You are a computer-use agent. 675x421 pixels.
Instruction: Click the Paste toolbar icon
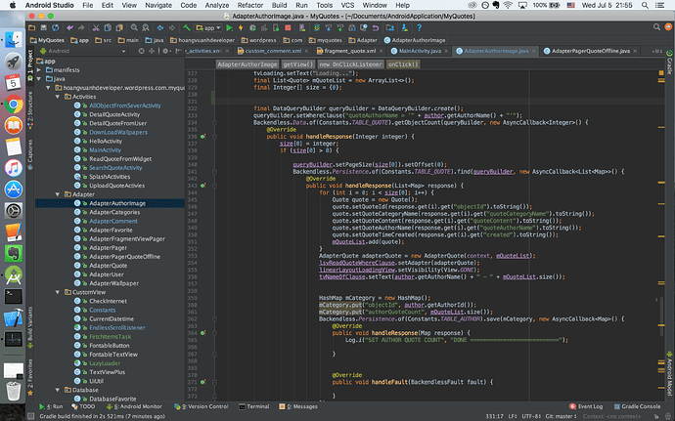tap(119, 27)
